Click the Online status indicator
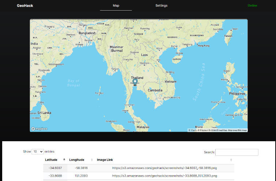The height and width of the screenshot is (181, 276). click(252, 5)
